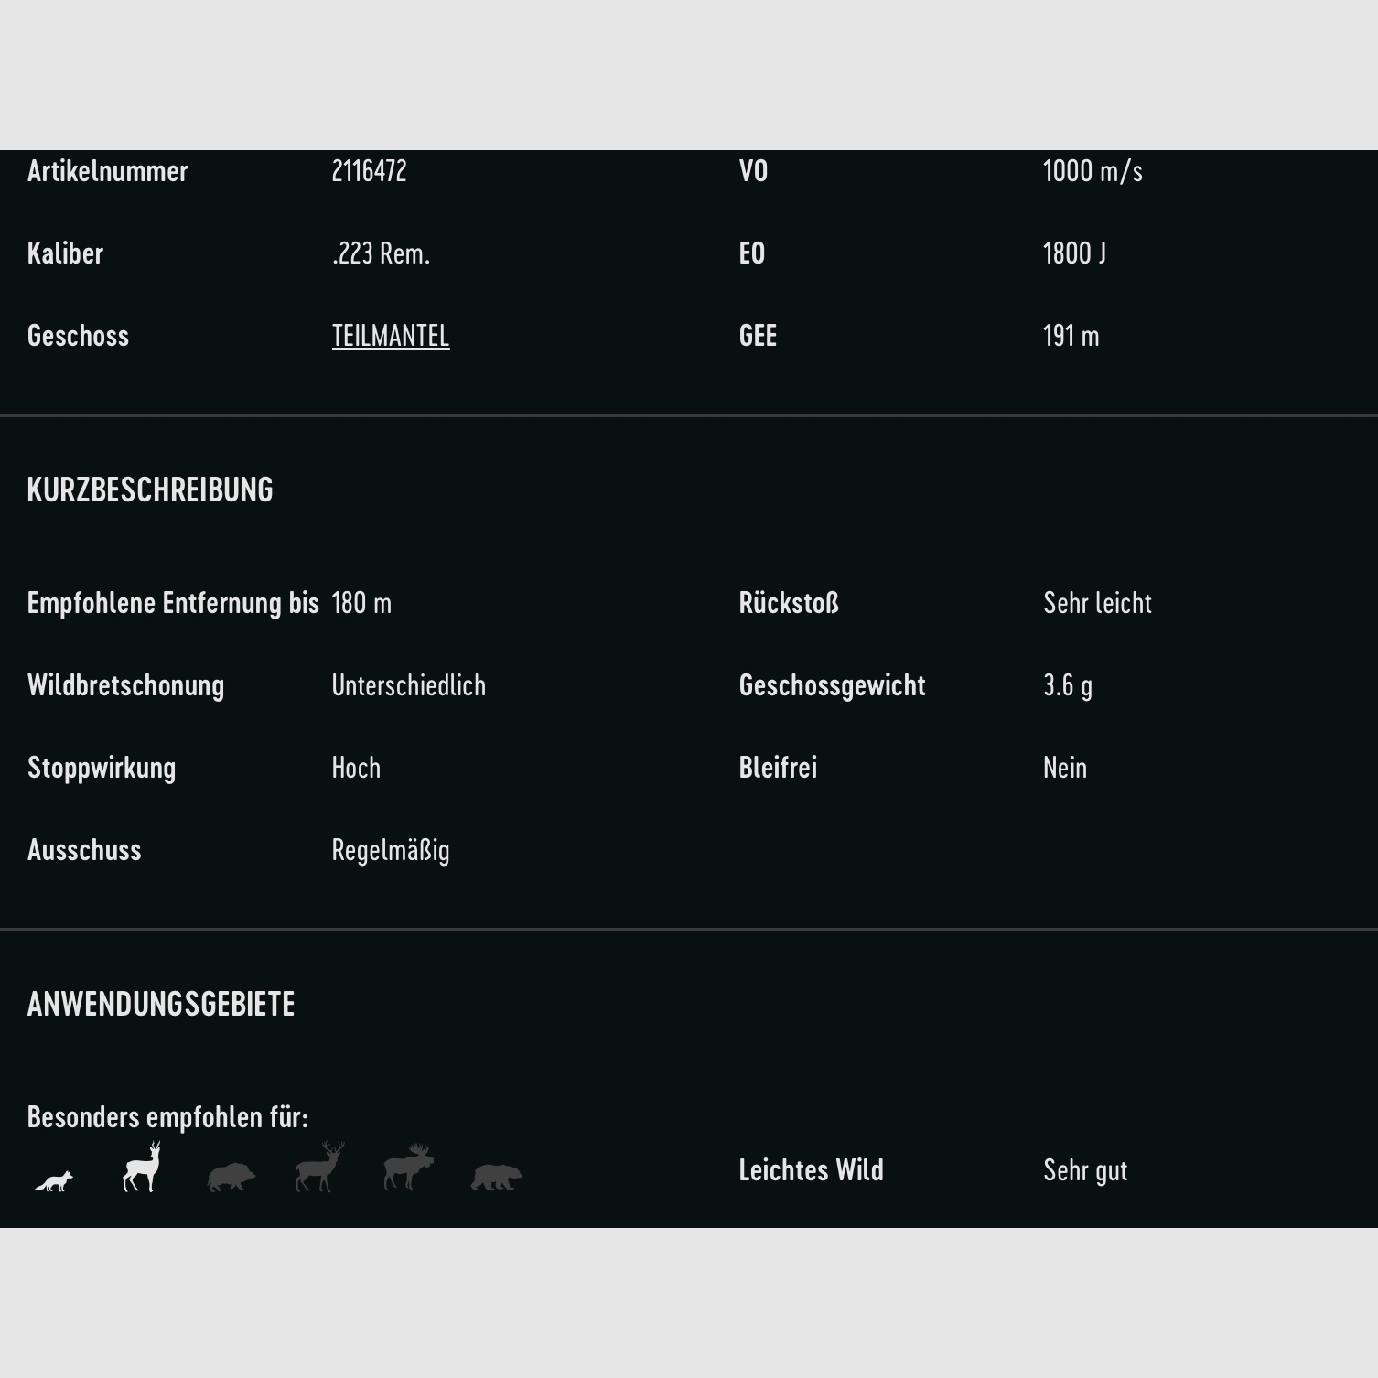Viewport: 1378px width, 1378px height.
Task: Click the moose icon
Action: 408,1168
